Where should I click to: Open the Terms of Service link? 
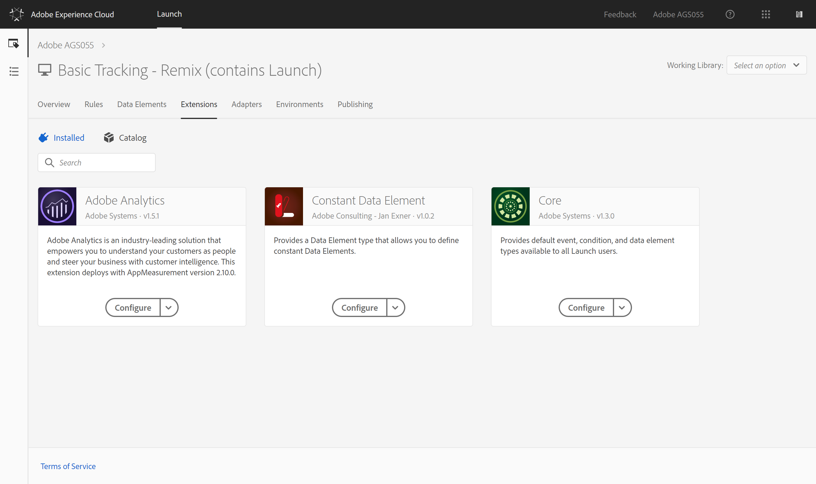click(68, 466)
